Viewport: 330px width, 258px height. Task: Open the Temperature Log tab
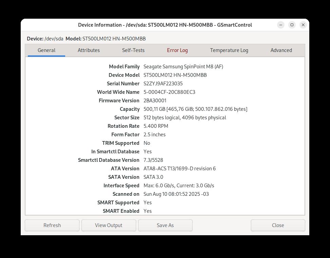(x=229, y=50)
